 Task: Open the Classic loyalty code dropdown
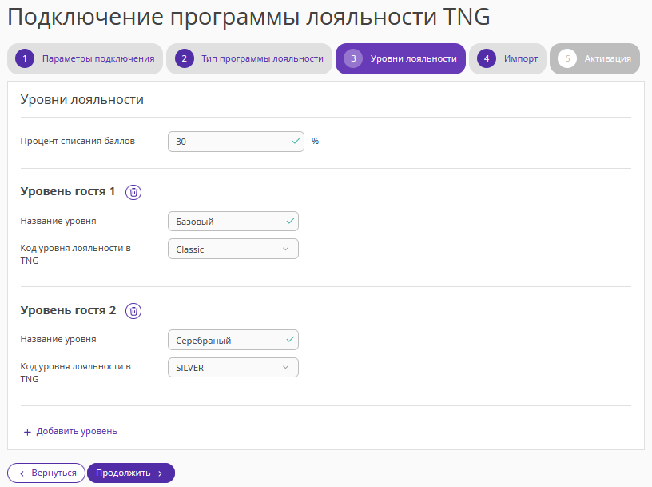click(233, 249)
